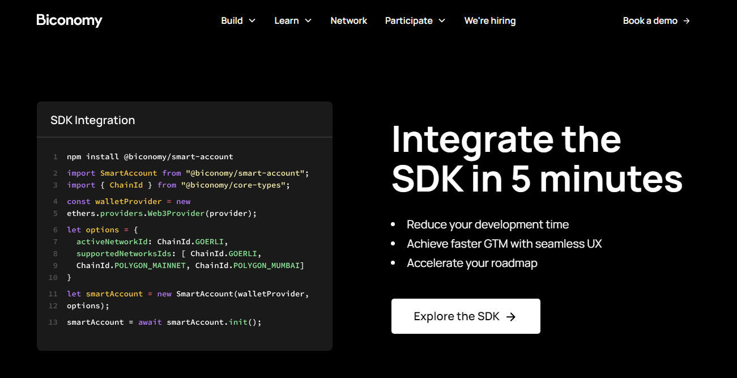This screenshot has width=737, height=378.
Task: Click the supportedNetworksIds code line
Action: [x=169, y=253]
